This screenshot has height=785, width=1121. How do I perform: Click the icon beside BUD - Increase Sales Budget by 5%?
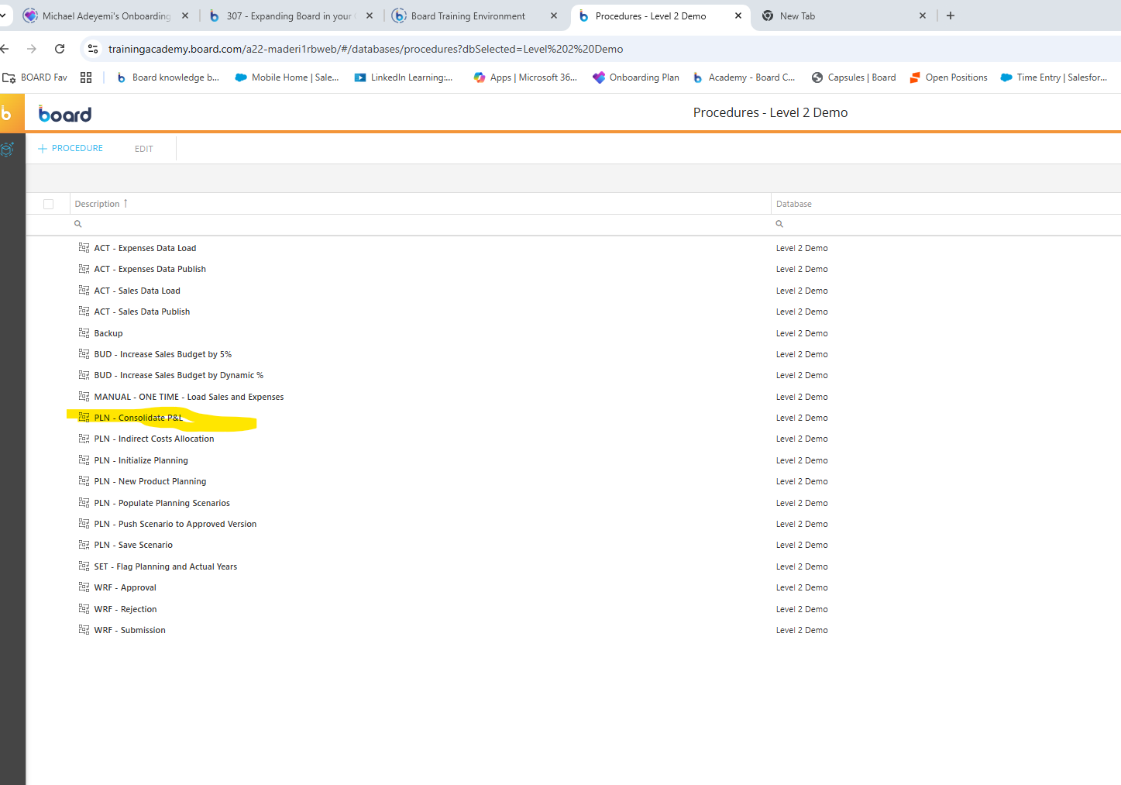tap(84, 353)
